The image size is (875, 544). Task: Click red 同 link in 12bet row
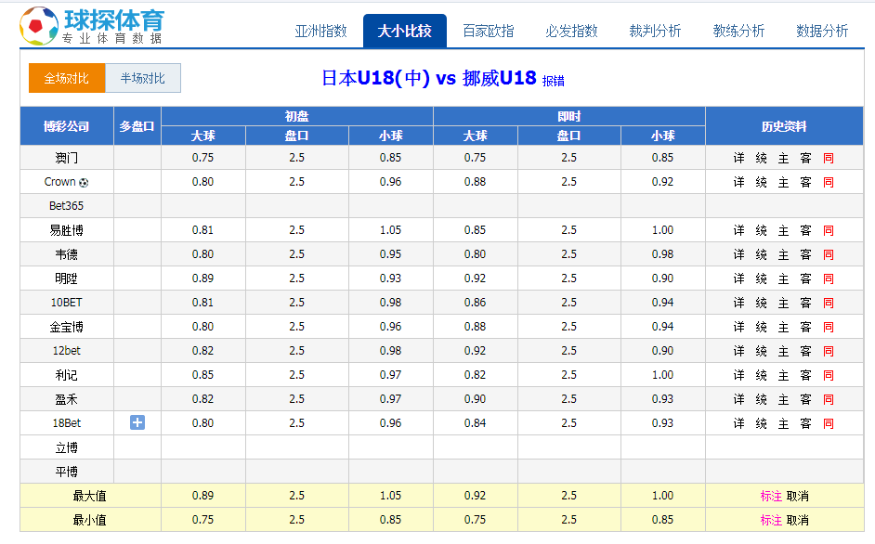click(829, 351)
